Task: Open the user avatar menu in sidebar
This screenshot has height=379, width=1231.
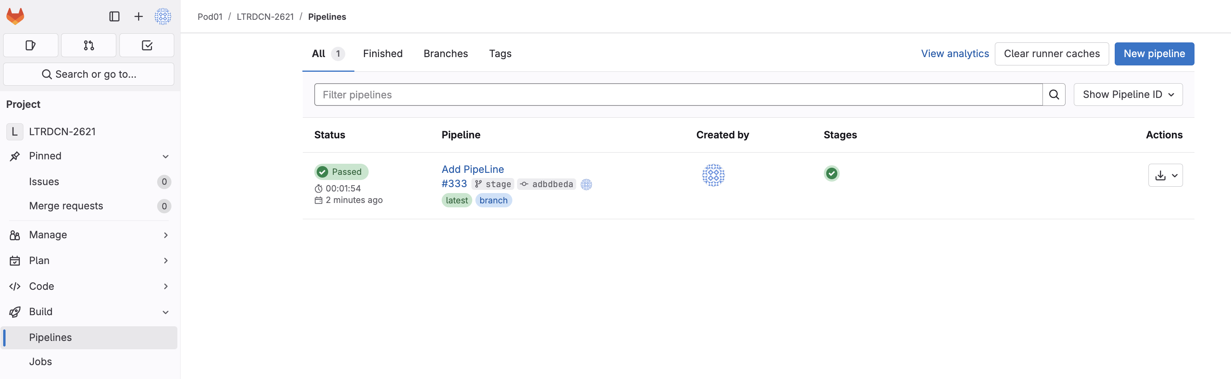Action: pos(162,17)
